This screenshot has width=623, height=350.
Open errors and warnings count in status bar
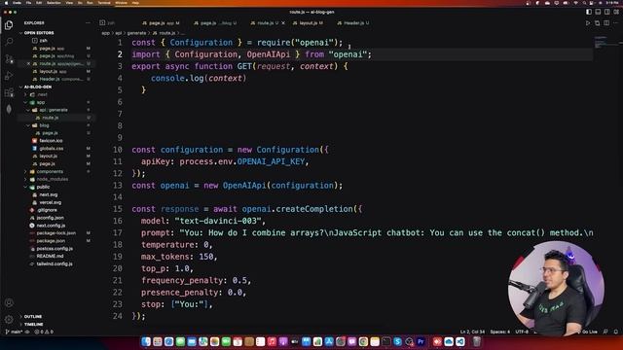tap(45, 332)
